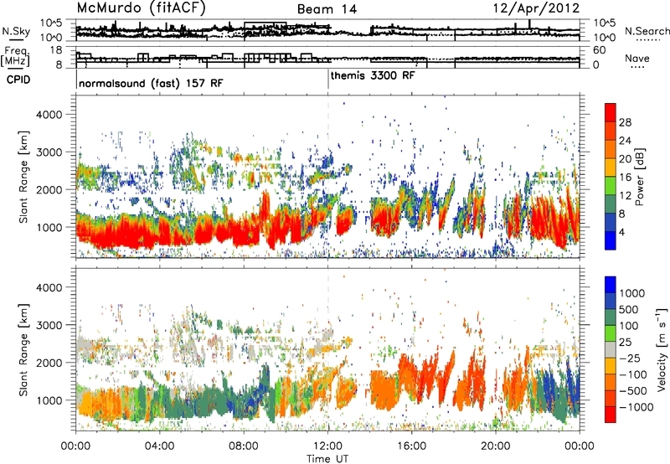670x464 pixels.
Task: Click the left-side '10^5' noise axis tick
Action: click(x=51, y=23)
